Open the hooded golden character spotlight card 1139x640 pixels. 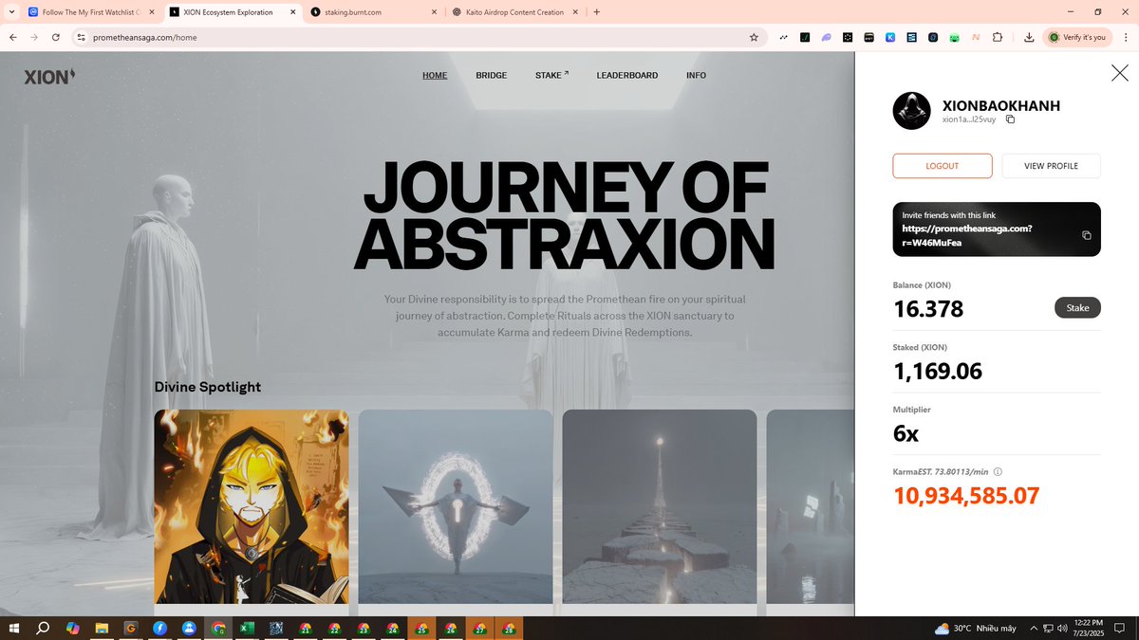(x=252, y=506)
